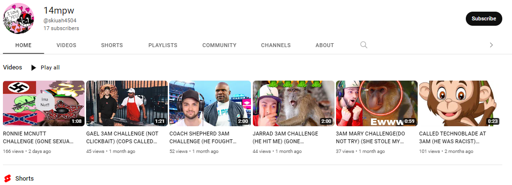Subscribe to the 14mpw channel
This screenshot has height=185, width=512.
[484, 18]
